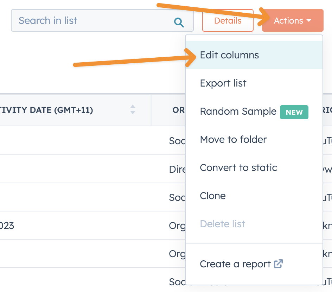Open the Details button
Viewport: 332px width, 292px height.
coord(228,21)
